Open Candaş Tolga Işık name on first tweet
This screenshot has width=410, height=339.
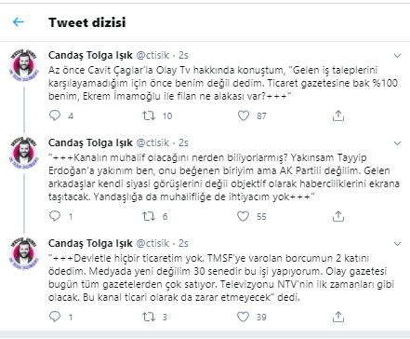[90, 55]
